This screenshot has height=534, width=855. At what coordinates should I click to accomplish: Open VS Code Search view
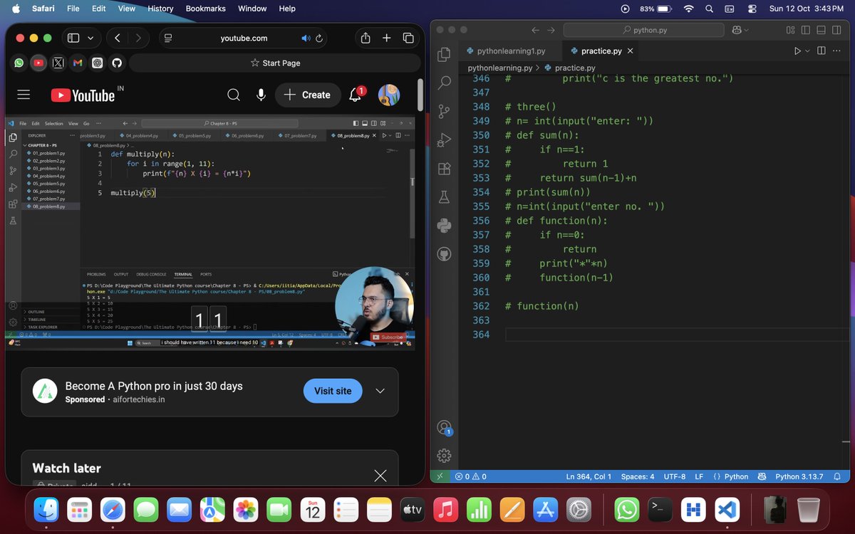tap(444, 83)
